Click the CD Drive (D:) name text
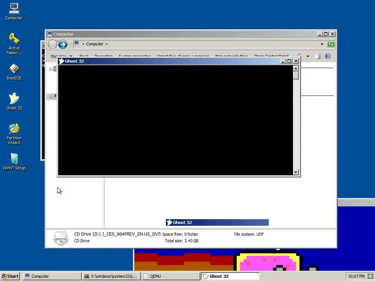 (118, 234)
